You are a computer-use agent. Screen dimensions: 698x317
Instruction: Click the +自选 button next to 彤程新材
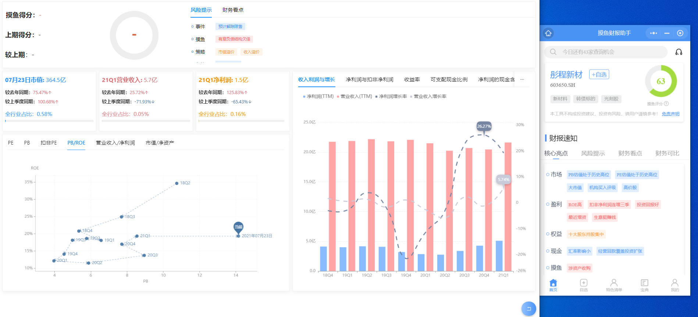tap(599, 74)
